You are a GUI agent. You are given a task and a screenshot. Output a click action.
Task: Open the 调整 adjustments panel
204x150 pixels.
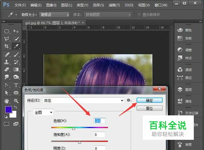pos(184,50)
